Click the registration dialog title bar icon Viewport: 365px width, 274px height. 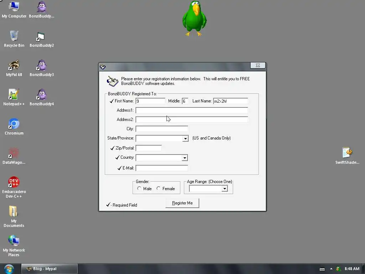(x=103, y=67)
